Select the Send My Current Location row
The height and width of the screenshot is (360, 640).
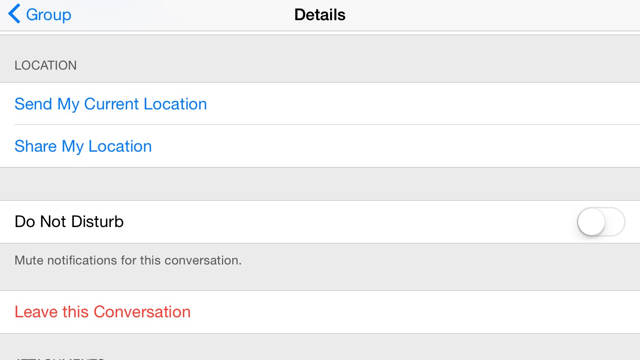(x=320, y=104)
